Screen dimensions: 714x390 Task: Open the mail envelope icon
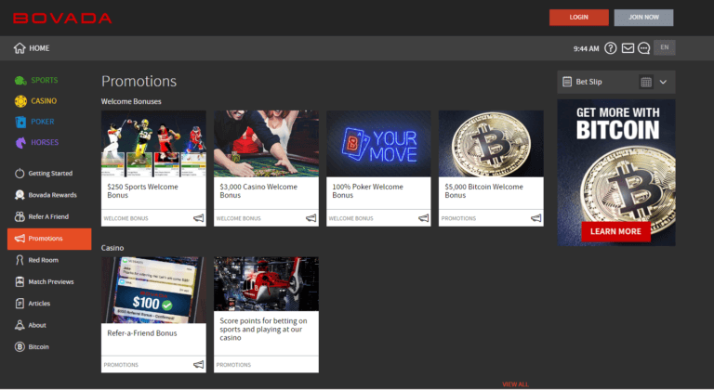coord(628,47)
